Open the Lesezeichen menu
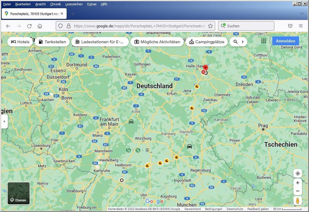The image size is (309, 212). [x=74, y=4]
